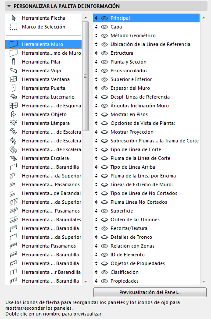Select the Herramienta Puerta door icon

[x=14, y=88]
